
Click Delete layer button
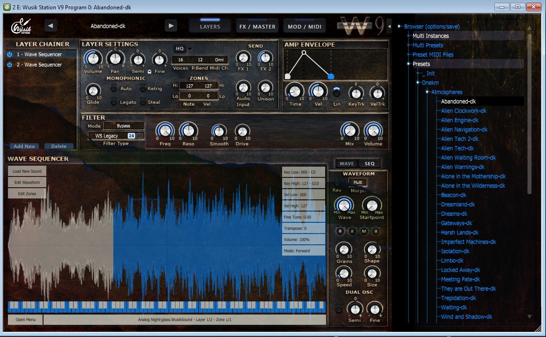coord(59,146)
